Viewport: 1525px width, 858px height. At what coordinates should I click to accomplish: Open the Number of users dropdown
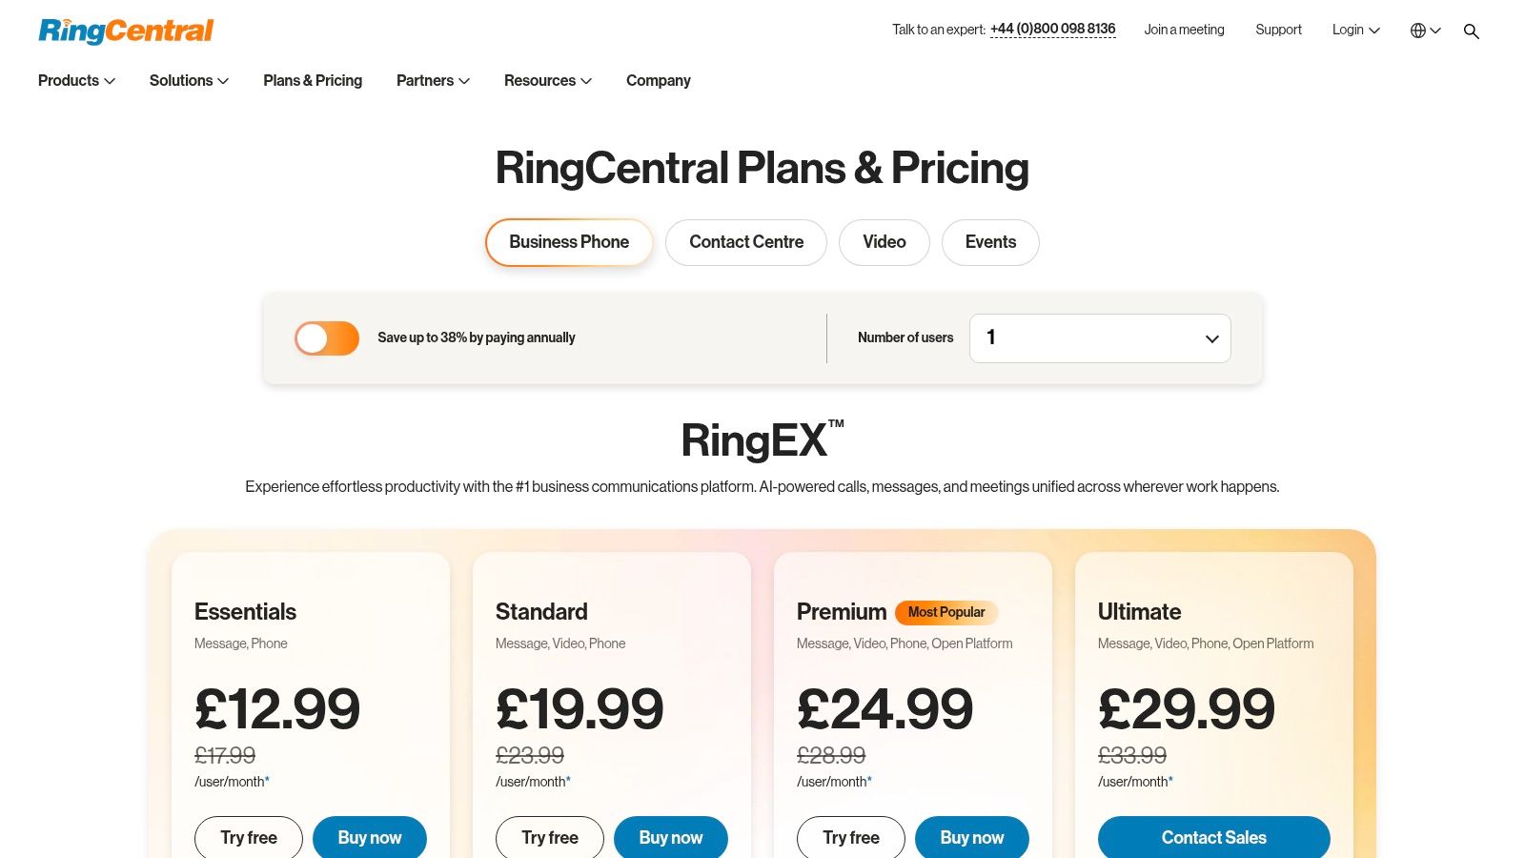[1100, 338]
